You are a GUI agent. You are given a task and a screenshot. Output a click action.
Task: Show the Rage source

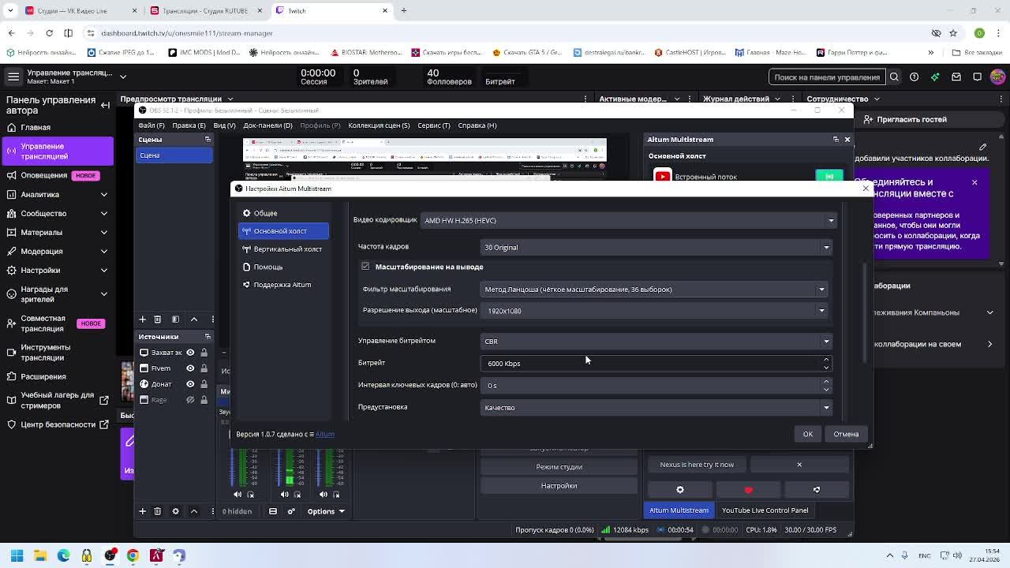190,400
